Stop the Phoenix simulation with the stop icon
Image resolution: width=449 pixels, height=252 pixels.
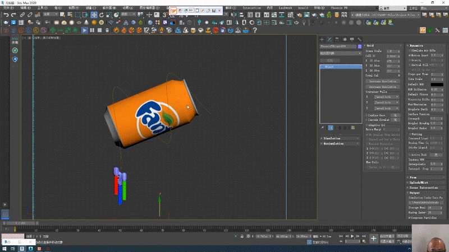[99, 30]
